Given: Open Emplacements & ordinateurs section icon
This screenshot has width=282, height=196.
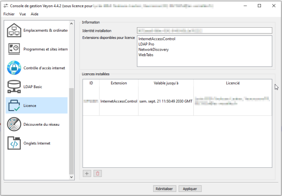Looking at the screenshot, I should point(14,30).
